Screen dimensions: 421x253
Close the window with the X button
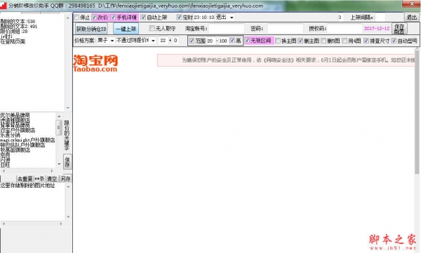[411, 4]
